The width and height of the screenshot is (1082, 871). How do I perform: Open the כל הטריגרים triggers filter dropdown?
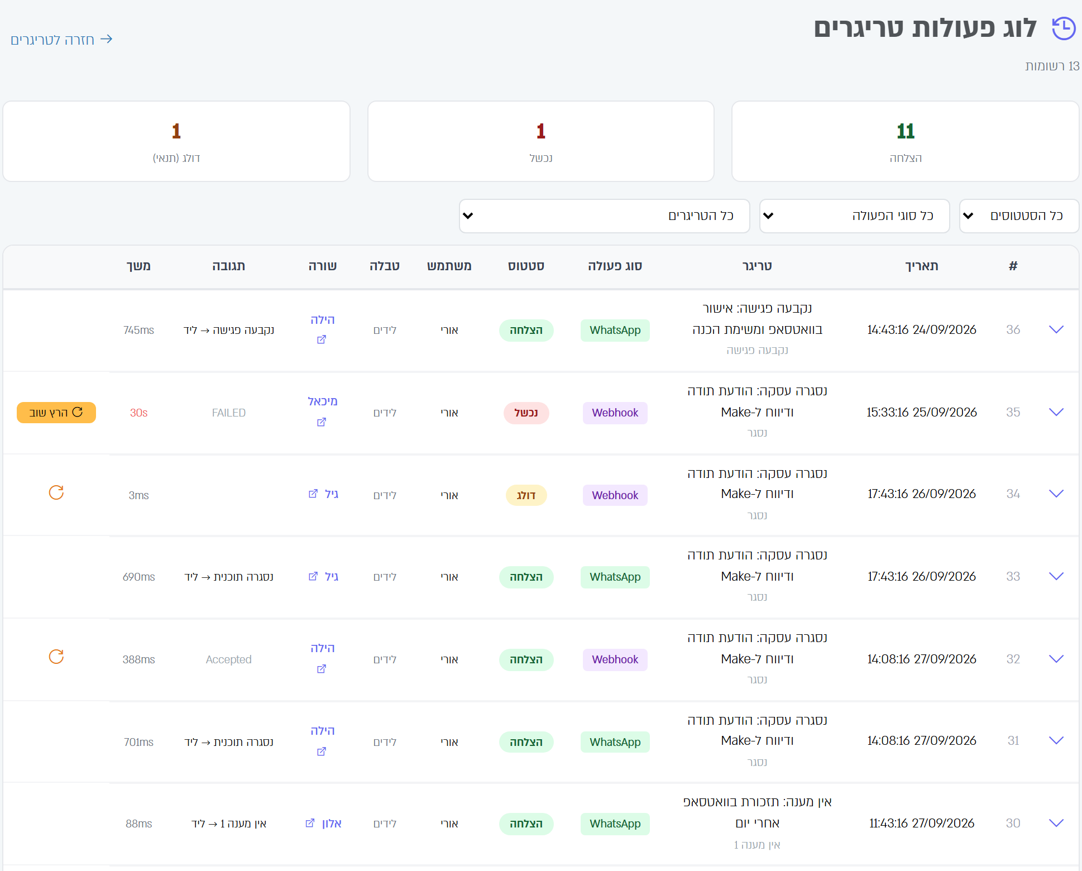604,216
